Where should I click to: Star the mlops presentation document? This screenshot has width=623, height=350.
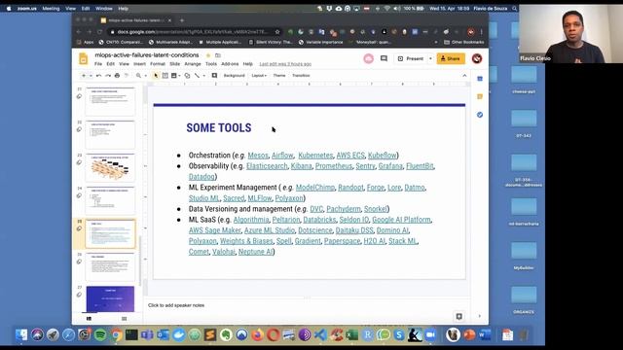tap(207, 55)
